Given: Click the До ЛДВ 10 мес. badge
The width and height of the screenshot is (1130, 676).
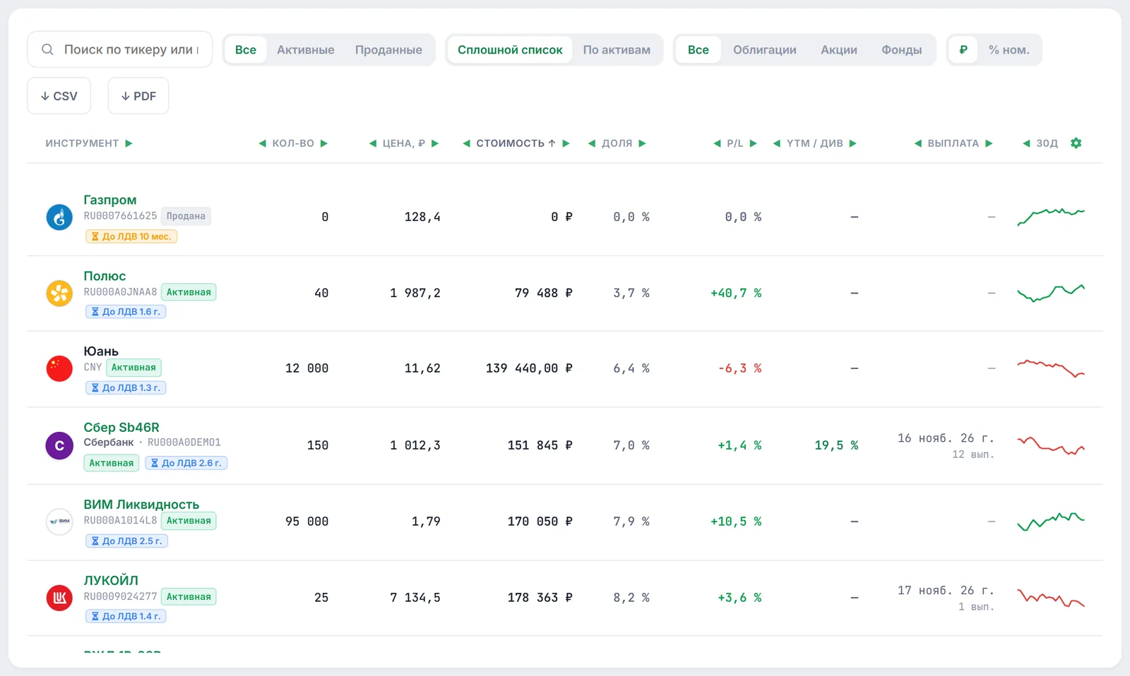Looking at the screenshot, I should click(131, 236).
